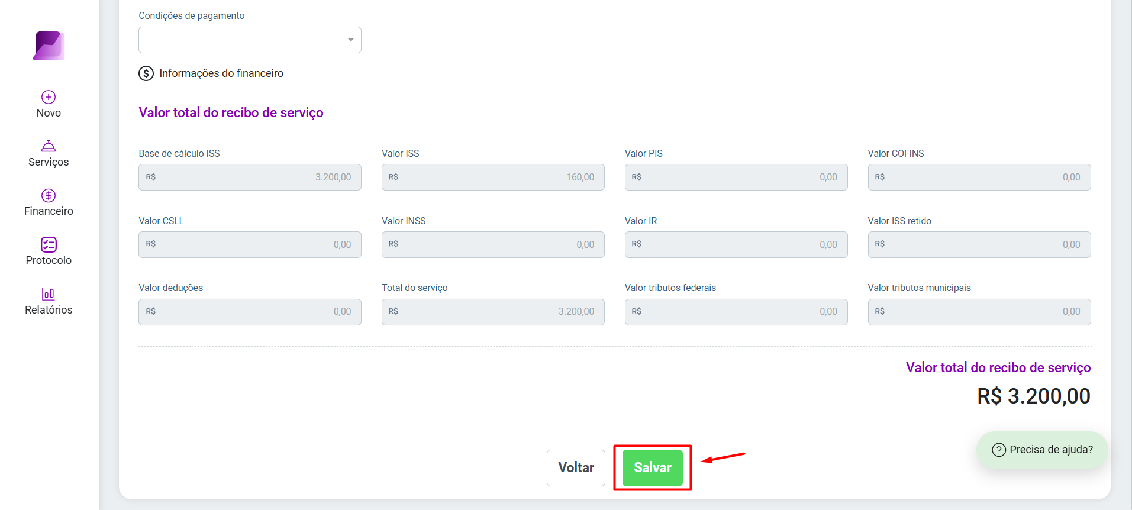Open Financeiro dollar icon in sidebar
Image resolution: width=1132 pixels, height=510 pixels.
click(x=49, y=195)
